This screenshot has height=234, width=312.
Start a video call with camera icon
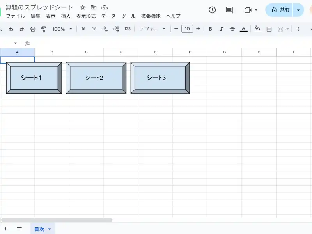click(248, 10)
